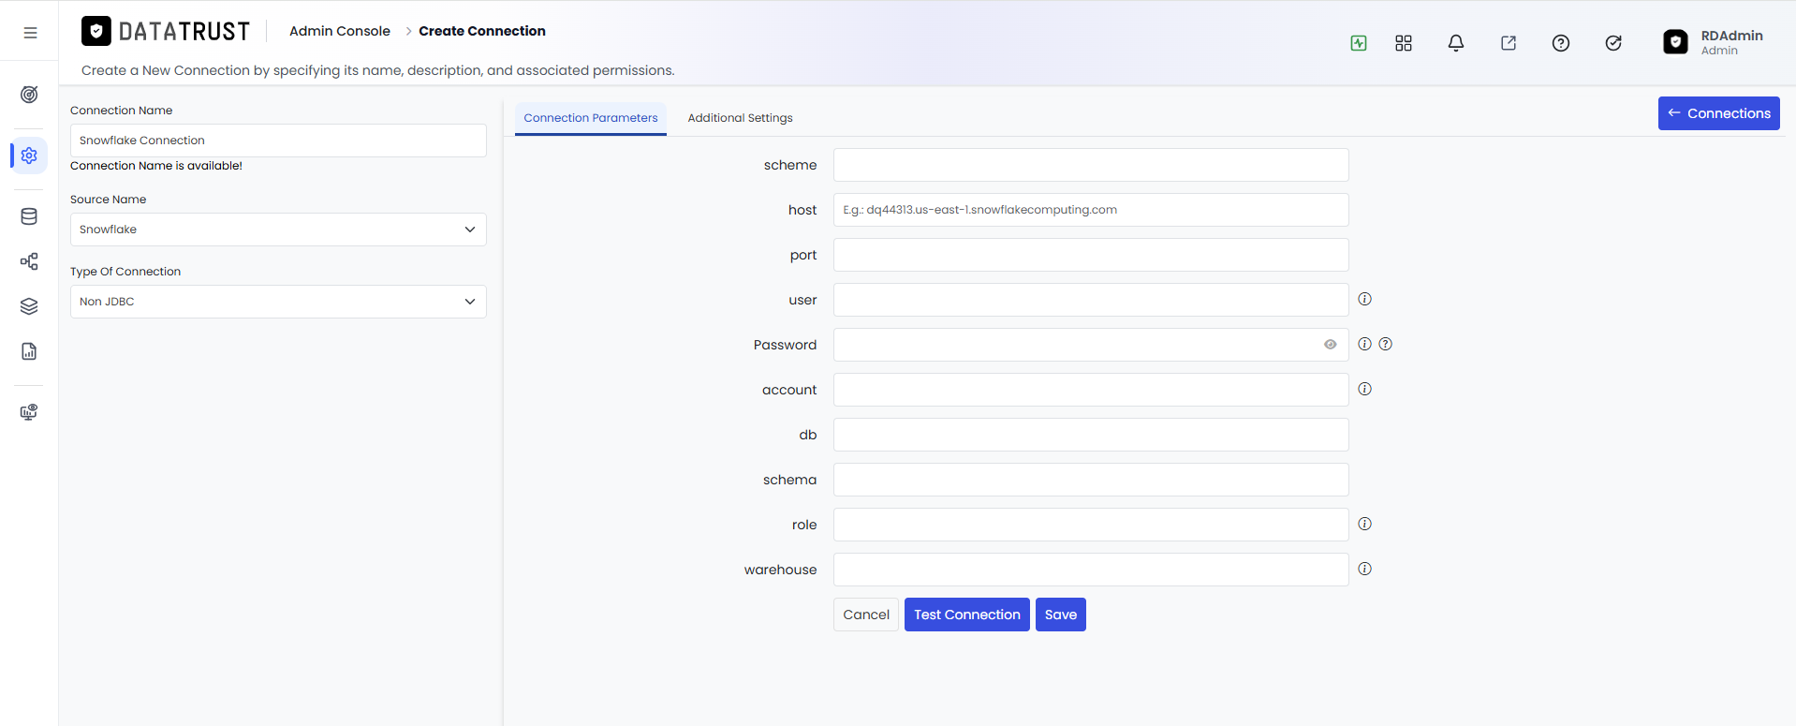Go back to Connections
This screenshot has width=1796, height=726.
coord(1719,113)
